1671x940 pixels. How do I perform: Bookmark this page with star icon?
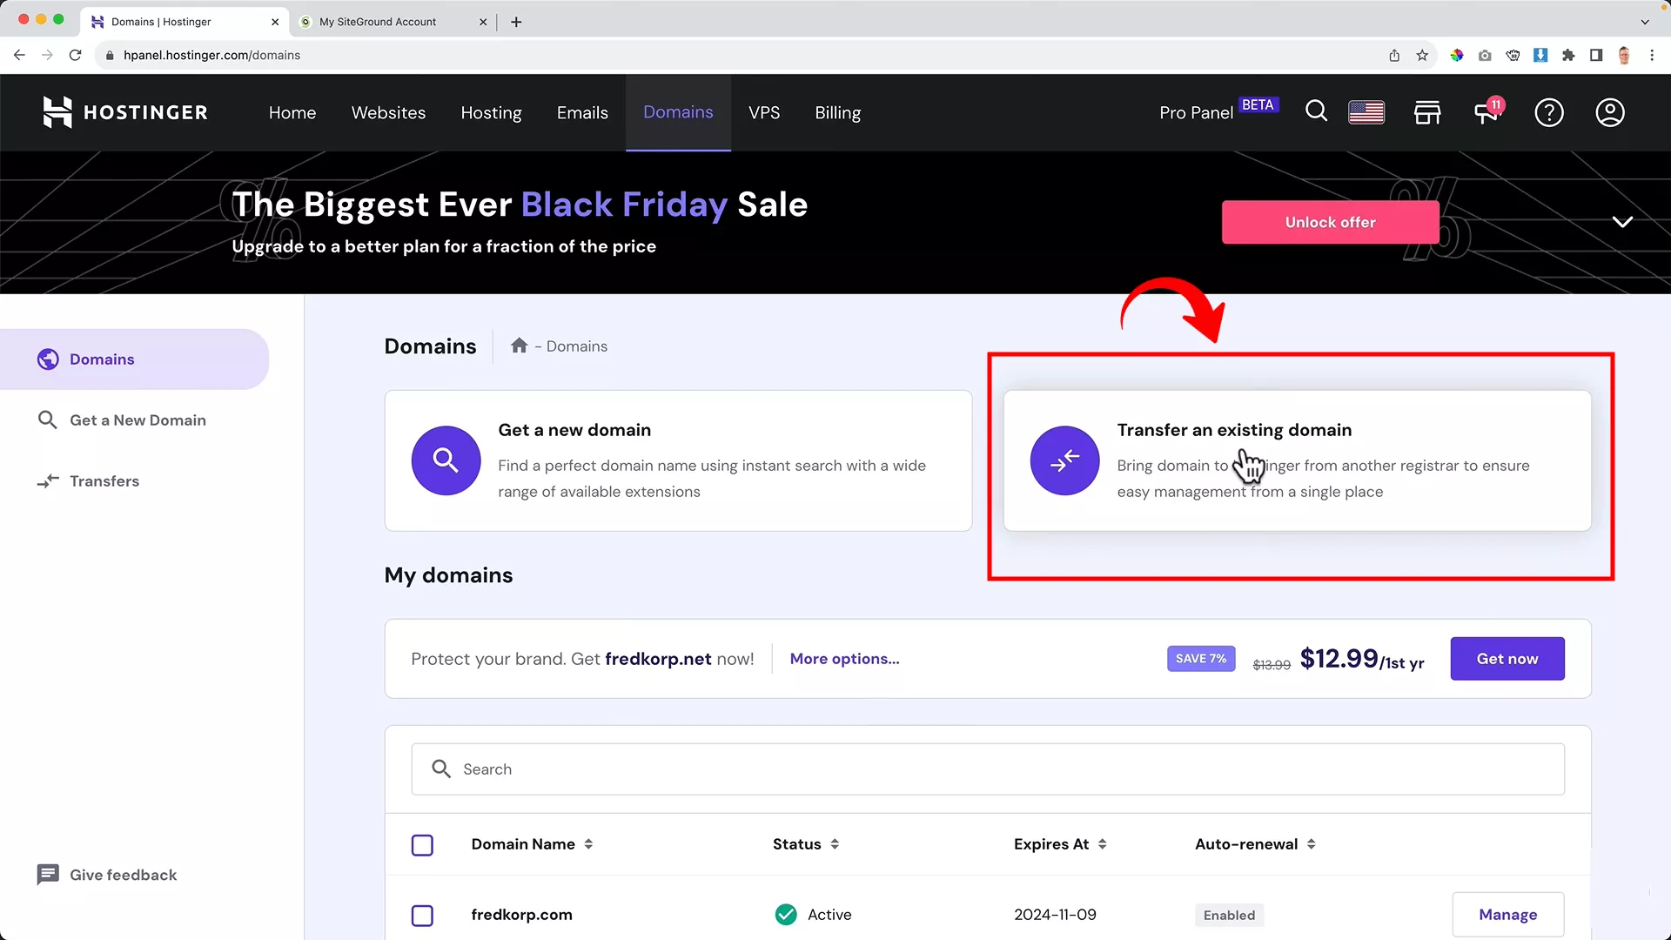tap(1422, 55)
